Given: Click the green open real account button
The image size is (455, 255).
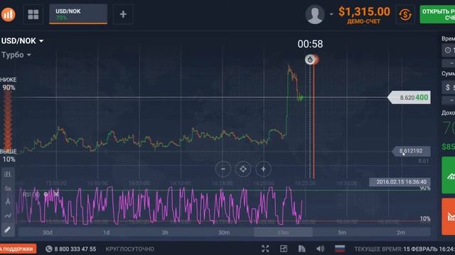Looking at the screenshot, I should tap(437, 14).
